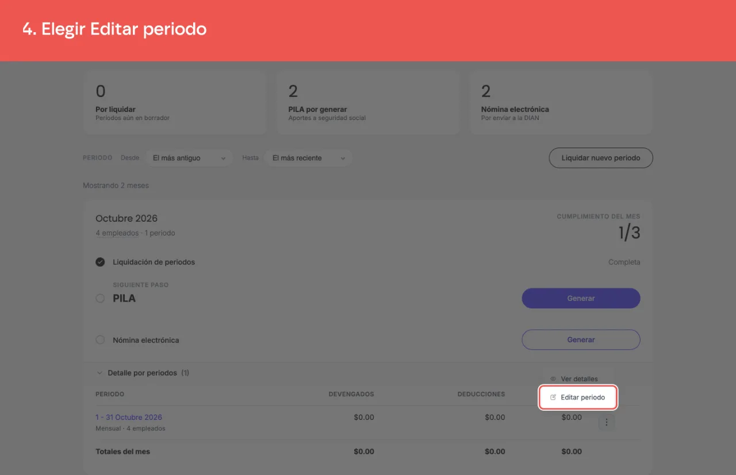The width and height of the screenshot is (736, 475).
Task: Click the Octubre 2026 month heading
Action: pyautogui.click(x=126, y=218)
